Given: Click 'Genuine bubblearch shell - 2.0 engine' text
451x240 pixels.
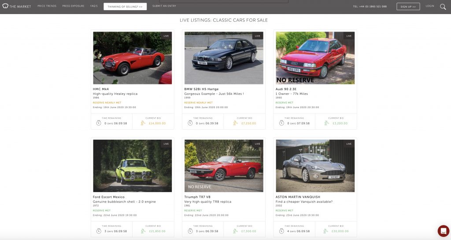Looking at the screenshot, I should tap(124, 202).
